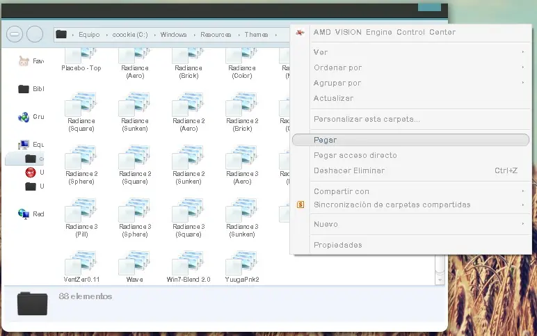Viewport: 537px width, 336px height.
Task: Open AMD VISION Engine Control Center
Action: [x=411, y=33]
